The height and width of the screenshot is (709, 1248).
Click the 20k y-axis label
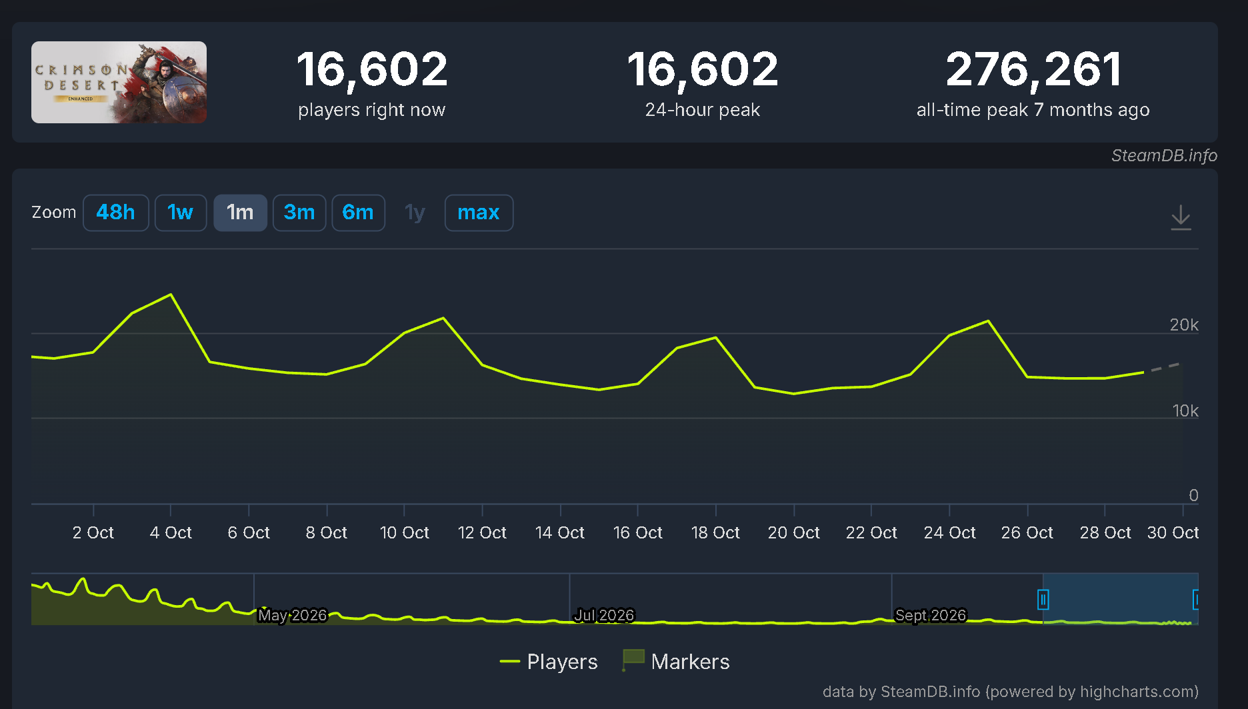point(1184,325)
